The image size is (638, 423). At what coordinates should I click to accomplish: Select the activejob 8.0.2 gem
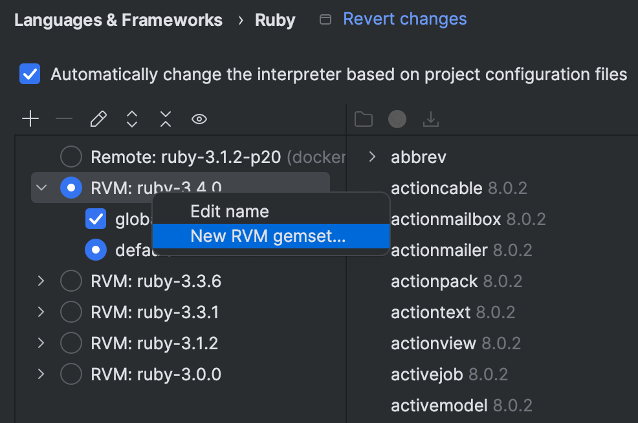pyautogui.click(x=449, y=374)
